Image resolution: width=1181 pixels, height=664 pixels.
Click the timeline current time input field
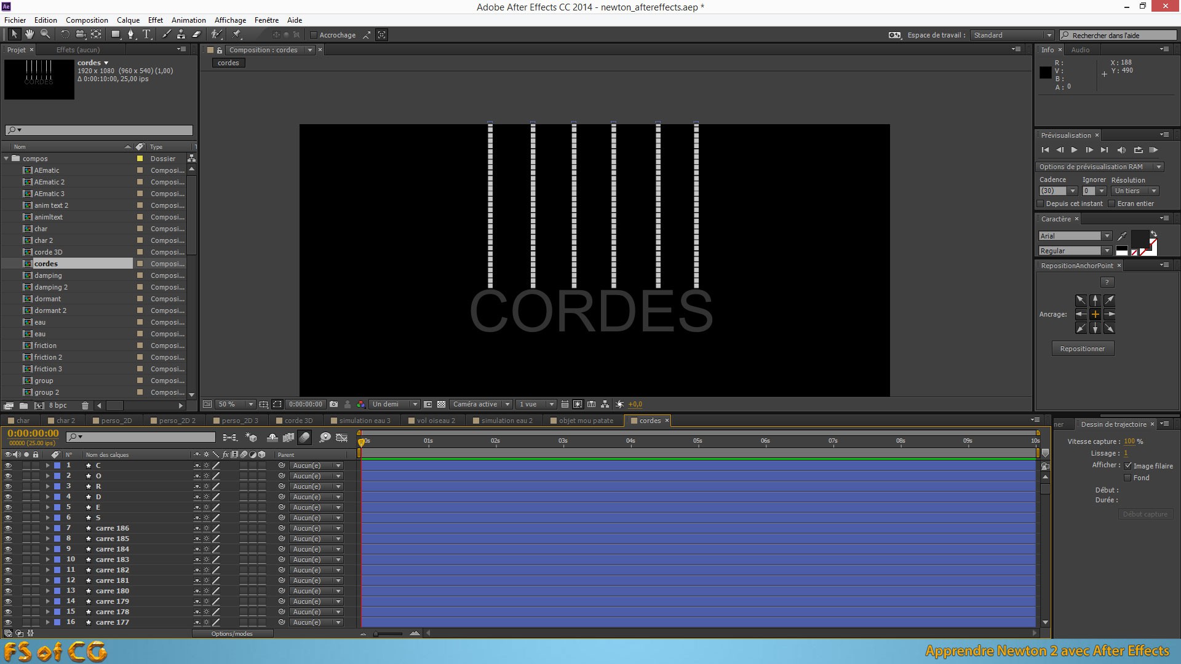(x=33, y=433)
